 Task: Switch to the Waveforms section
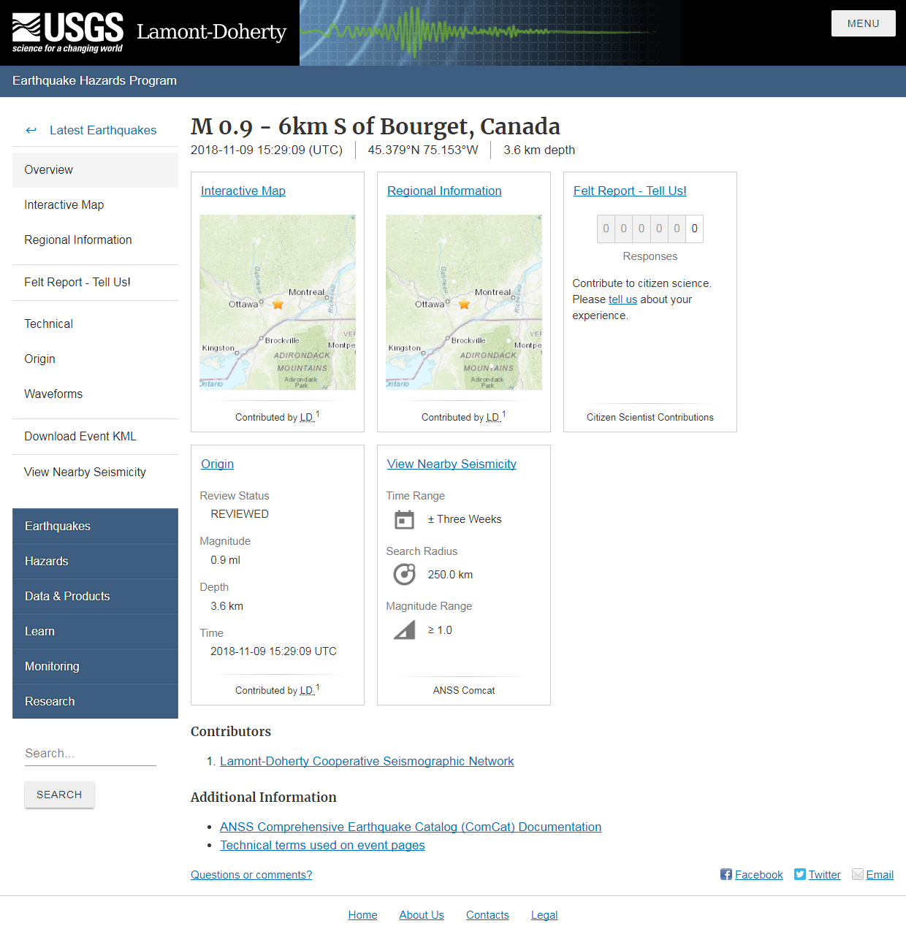(x=53, y=394)
